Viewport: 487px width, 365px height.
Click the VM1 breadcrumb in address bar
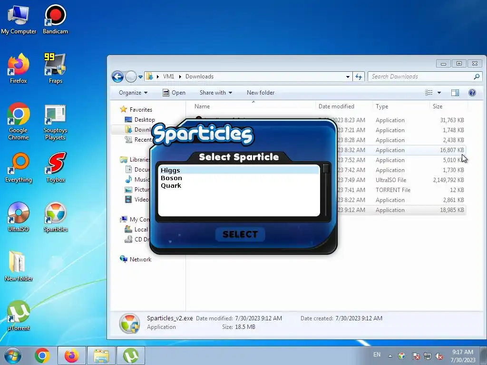169,77
